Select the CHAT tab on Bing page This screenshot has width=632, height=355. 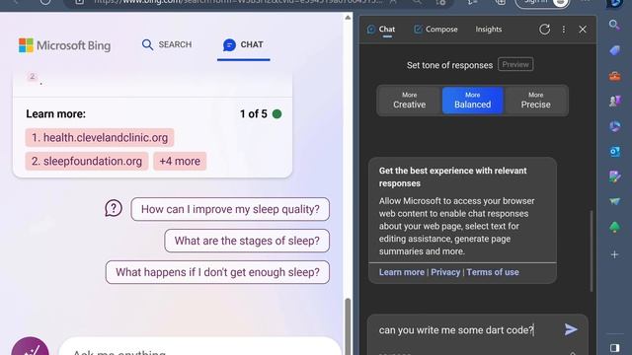(x=243, y=44)
